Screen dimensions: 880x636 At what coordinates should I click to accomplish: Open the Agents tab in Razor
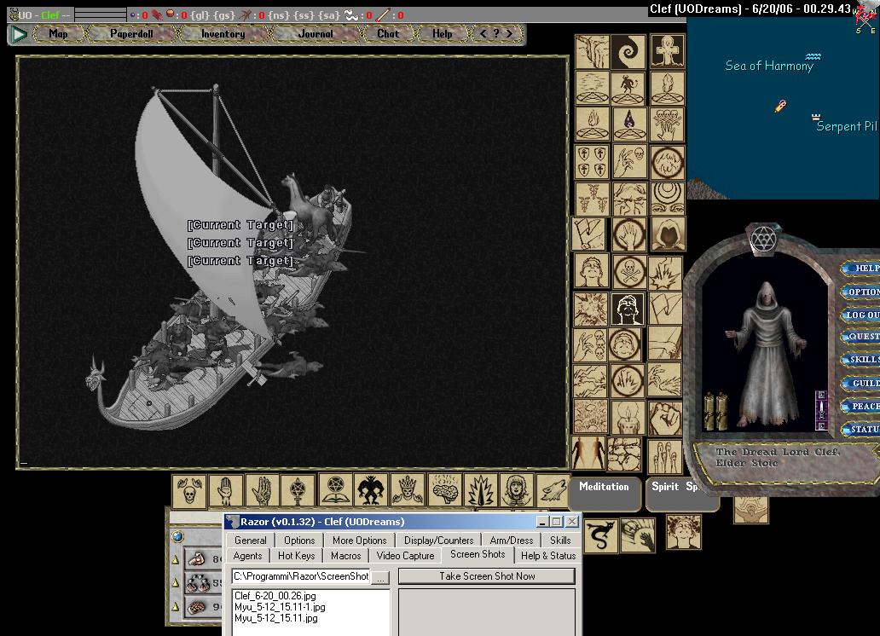point(247,556)
